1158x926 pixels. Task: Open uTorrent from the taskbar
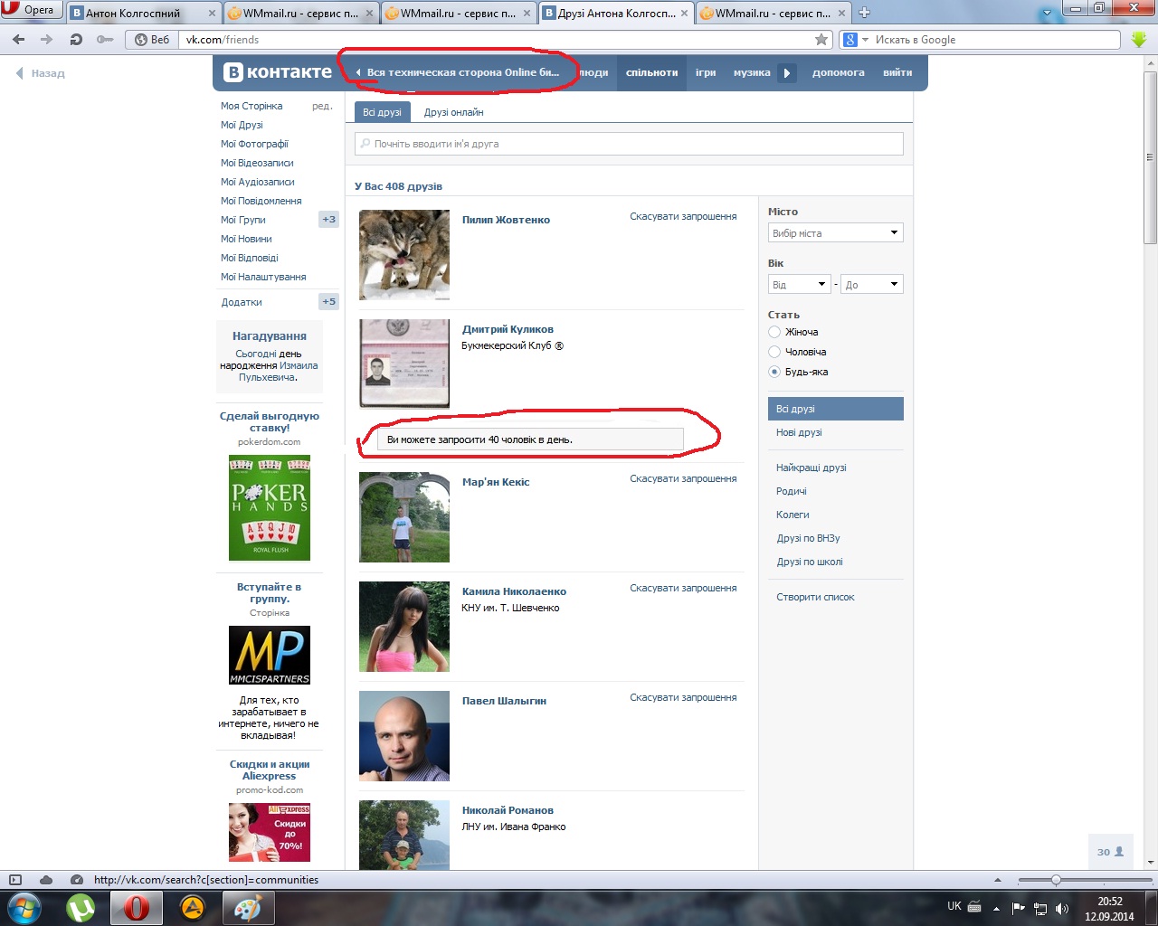[x=81, y=908]
